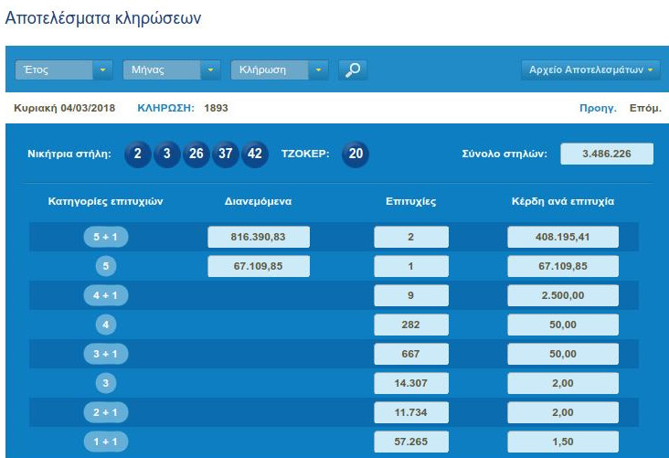Click winners count 14.307
This screenshot has height=458, width=669.
(x=411, y=383)
